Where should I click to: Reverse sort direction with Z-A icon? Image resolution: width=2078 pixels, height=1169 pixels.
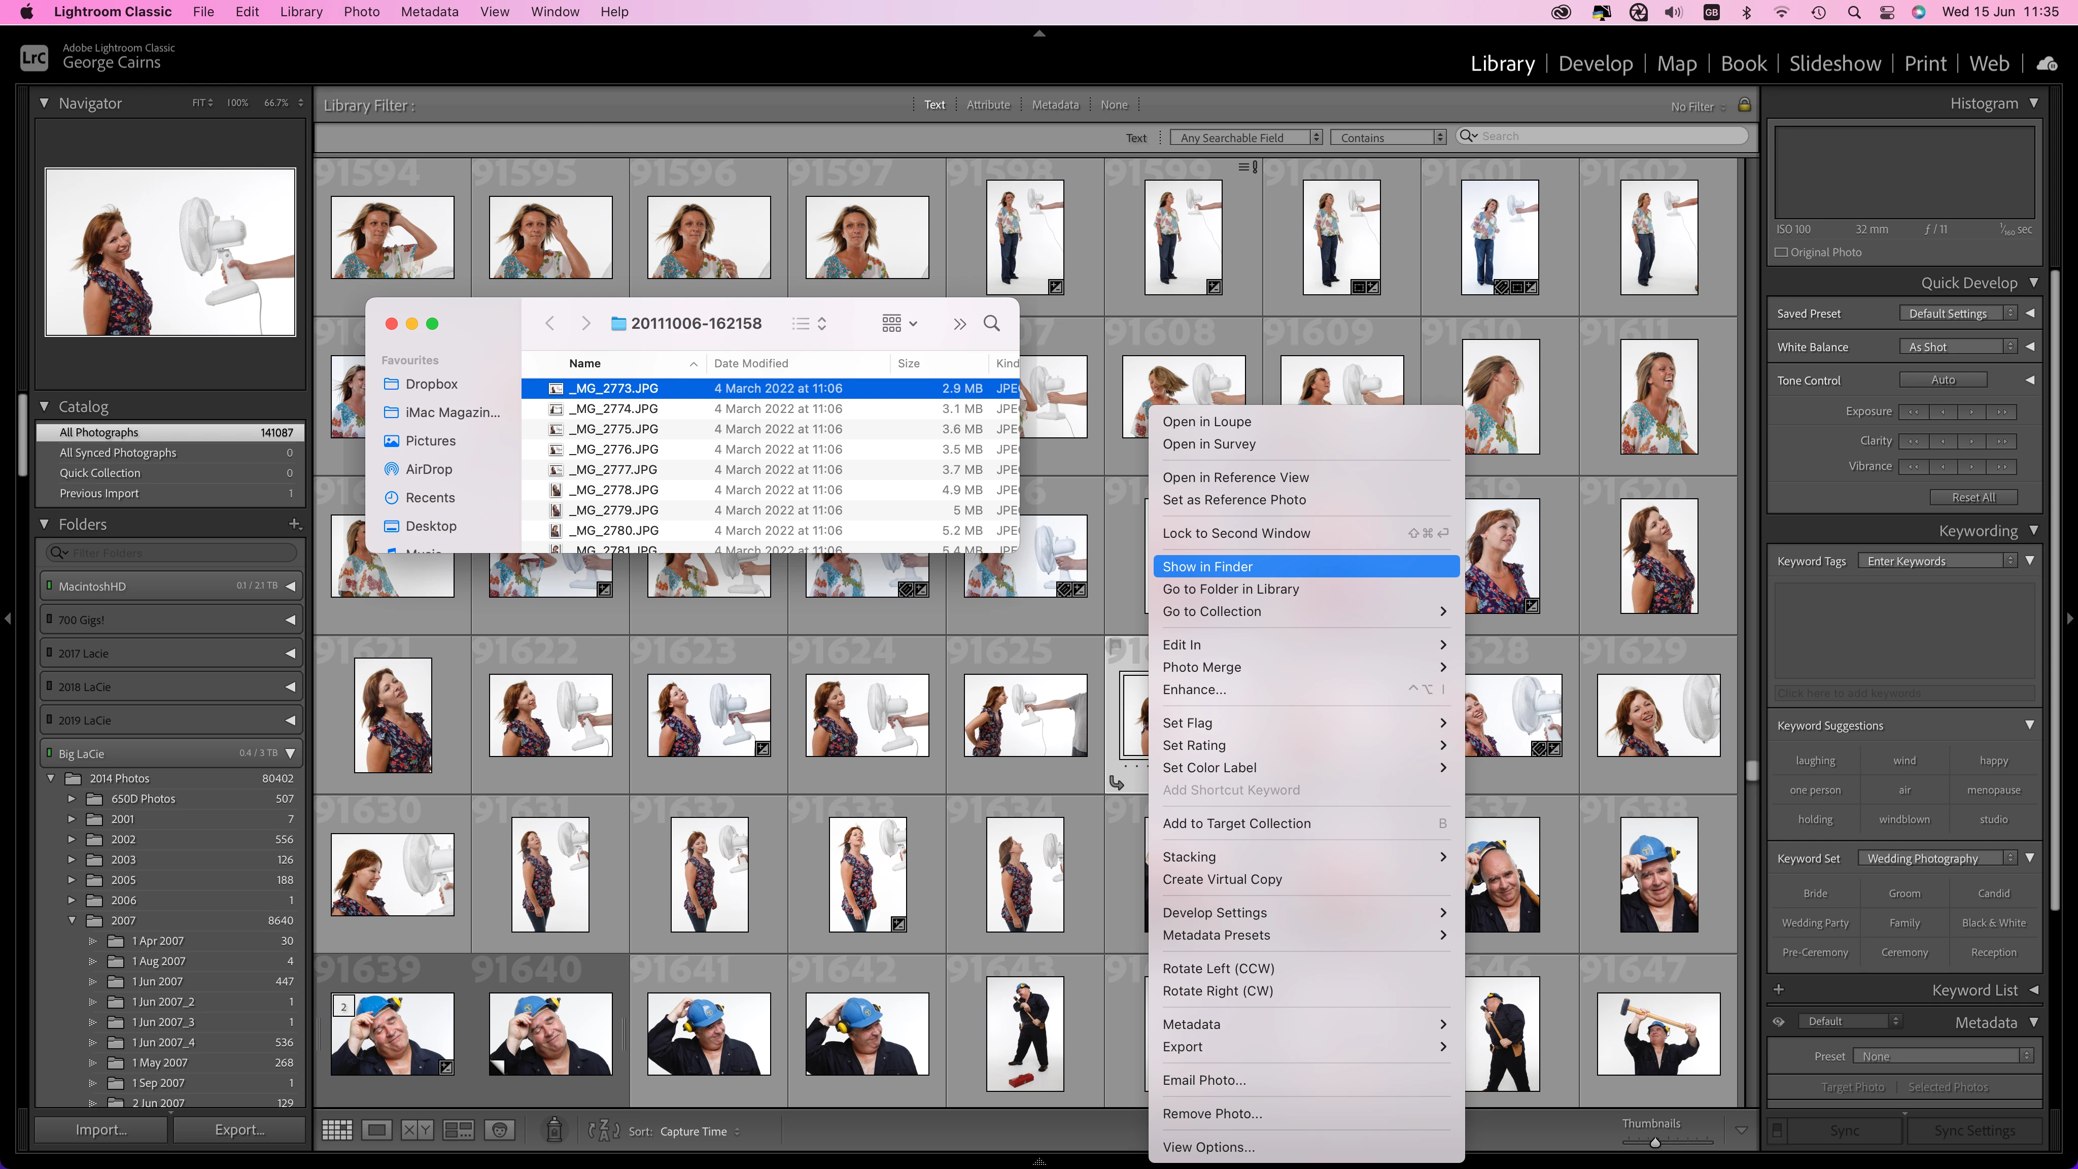pyautogui.click(x=604, y=1131)
